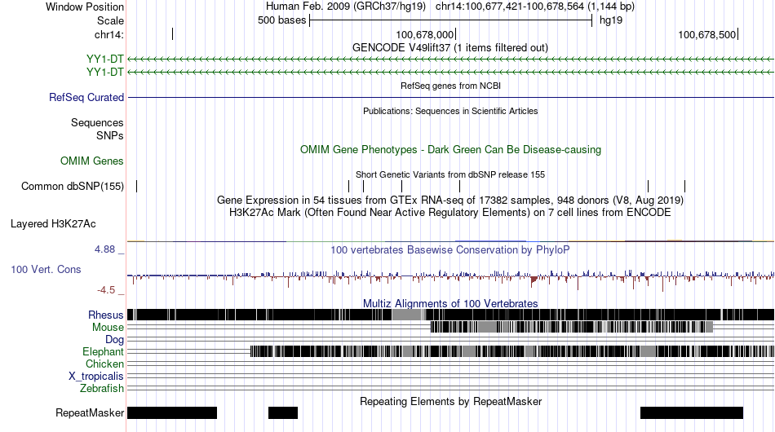The width and height of the screenshot is (775, 432).
Task: Click the RepeatMasker track label
Action: pyautogui.click(x=90, y=412)
